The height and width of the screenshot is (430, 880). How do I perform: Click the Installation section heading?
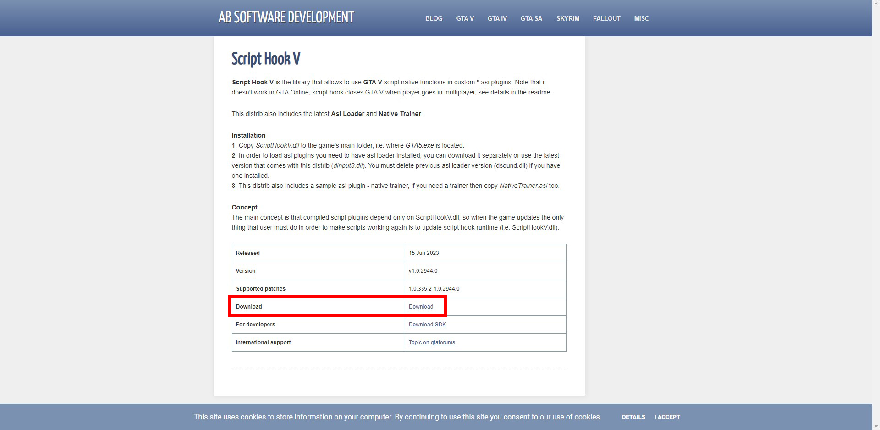(248, 135)
